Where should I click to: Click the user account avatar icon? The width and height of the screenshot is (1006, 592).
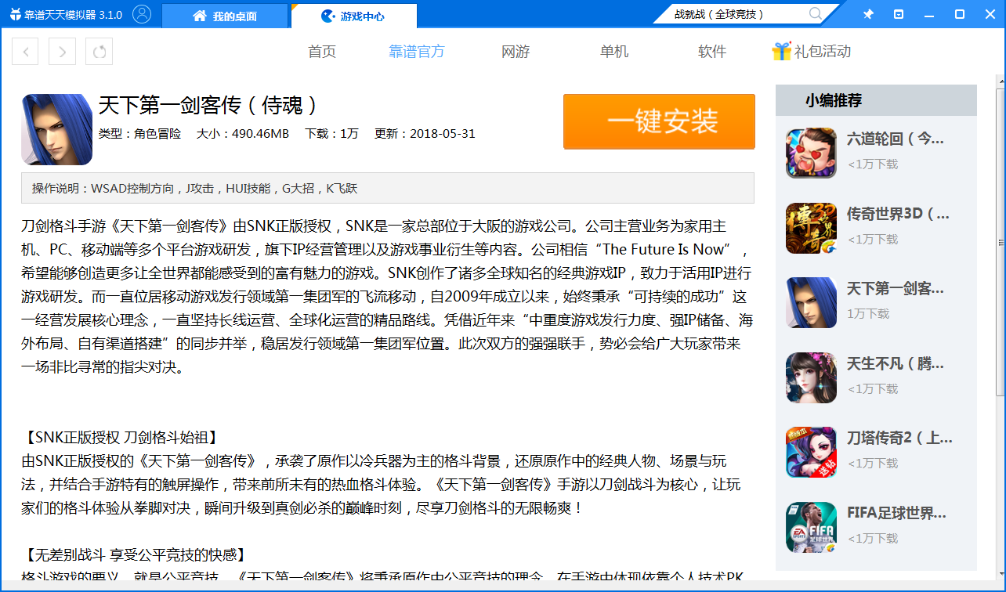[142, 14]
